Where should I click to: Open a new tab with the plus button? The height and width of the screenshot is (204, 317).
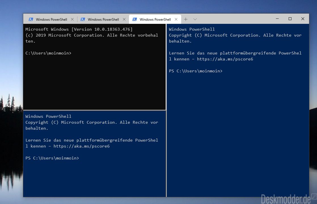186,19
